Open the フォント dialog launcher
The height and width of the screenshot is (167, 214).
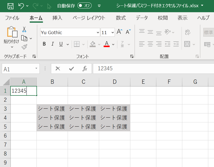click(x=132, y=56)
